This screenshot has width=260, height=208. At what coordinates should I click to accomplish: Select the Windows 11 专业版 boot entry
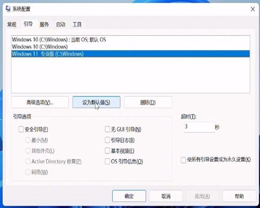tap(131, 54)
